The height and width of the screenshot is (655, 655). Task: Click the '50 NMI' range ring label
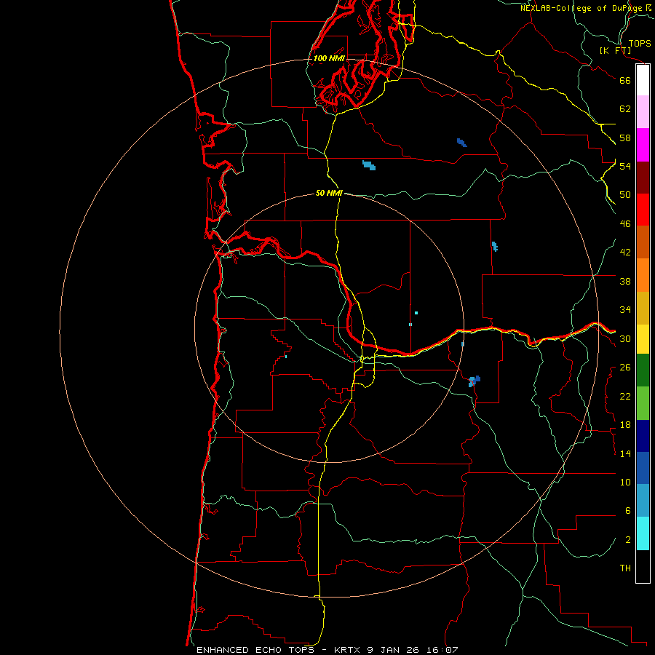(x=329, y=193)
